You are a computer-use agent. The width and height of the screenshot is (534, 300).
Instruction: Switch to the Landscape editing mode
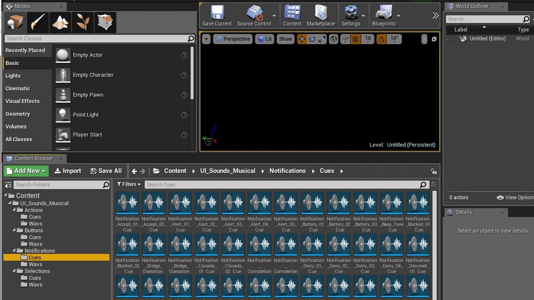pyautogui.click(x=60, y=22)
